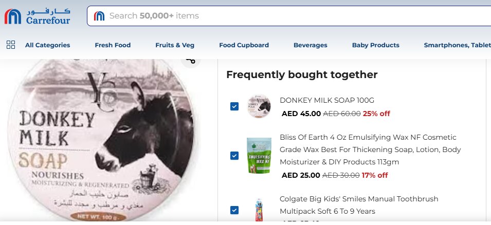
Task: Open the Baby Products category
Action: [x=375, y=45]
